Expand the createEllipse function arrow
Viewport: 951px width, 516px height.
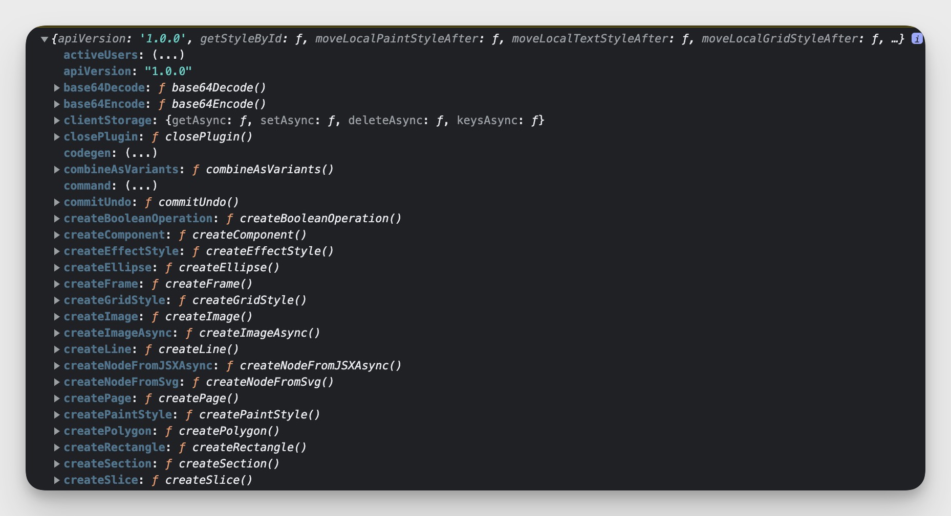click(57, 268)
